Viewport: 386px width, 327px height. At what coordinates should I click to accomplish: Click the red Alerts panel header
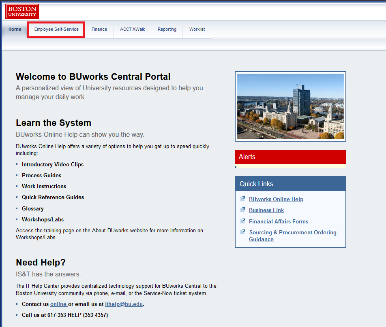[x=290, y=157]
